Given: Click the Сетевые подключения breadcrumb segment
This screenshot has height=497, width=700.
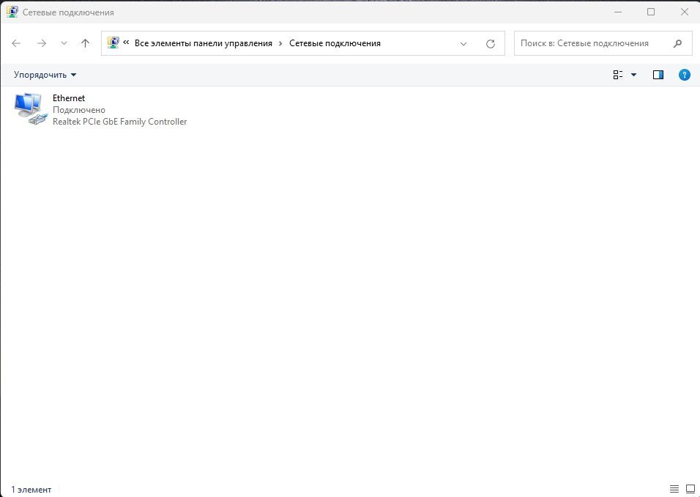Looking at the screenshot, I should click(x=335, y=43).
